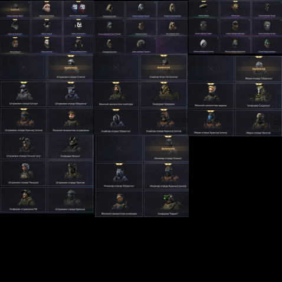
Task: Choose the Женский наносостюм снайпера skin
Action: point(116,94)
